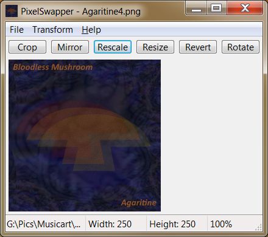Open the Transform menu
268x237 pixels.
click(x=52, y=30)
